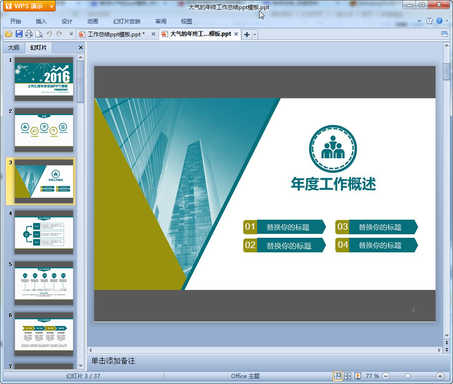Switch to Normal view icon
The width and height of the screenshot is (453, 384).
337,376
